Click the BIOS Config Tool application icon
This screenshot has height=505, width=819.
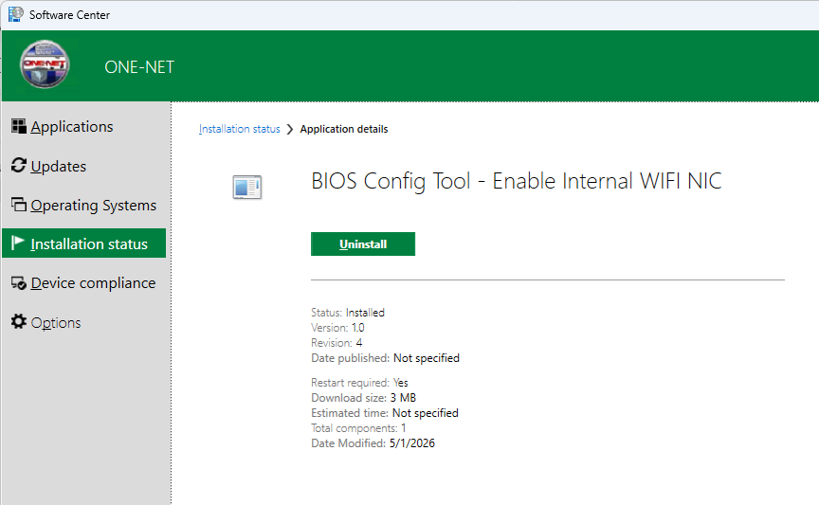coord(246,187)
